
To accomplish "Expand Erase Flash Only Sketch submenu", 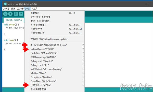I will pos(55,81).
